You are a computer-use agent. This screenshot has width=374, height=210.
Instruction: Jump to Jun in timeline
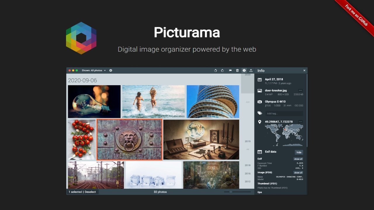[x=247, y=102]
